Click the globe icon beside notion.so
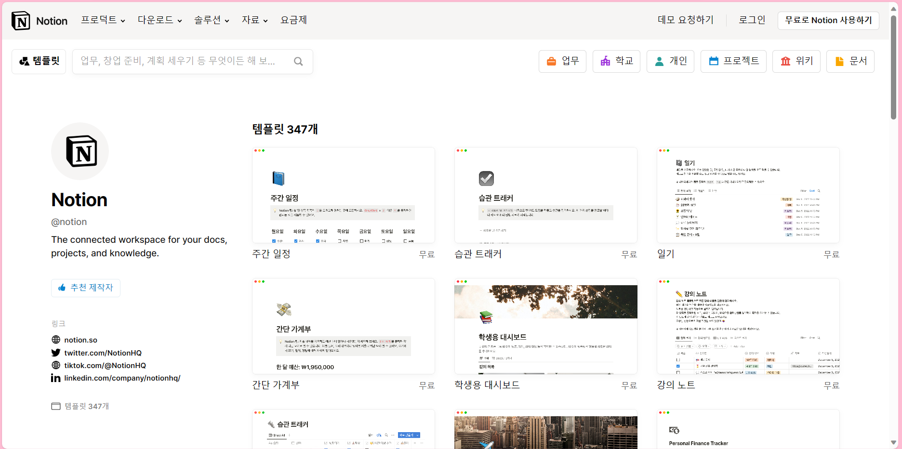 (x=56, y=340)
